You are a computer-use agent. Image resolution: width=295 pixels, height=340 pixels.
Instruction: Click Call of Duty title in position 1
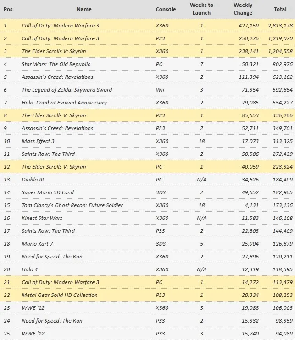click(x=61, y=26)
